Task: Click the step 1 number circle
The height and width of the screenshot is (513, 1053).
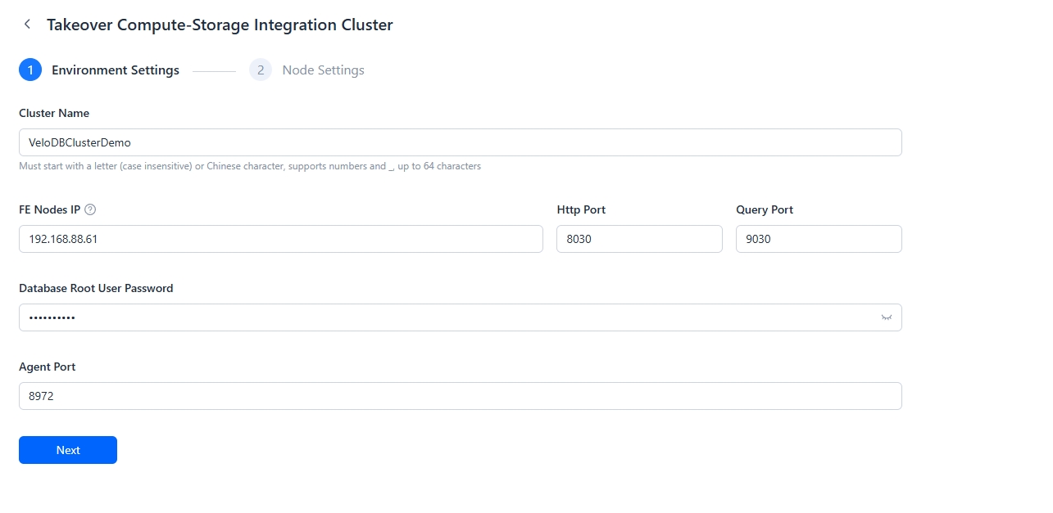Action: click(x=30, y=70)
